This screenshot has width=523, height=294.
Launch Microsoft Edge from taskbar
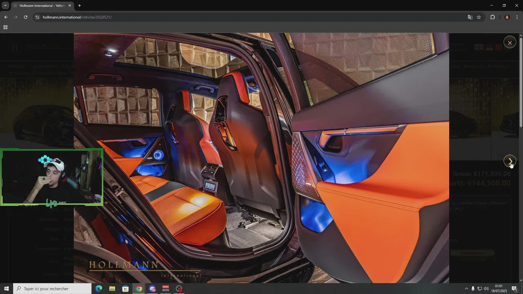tap(99, 289)
